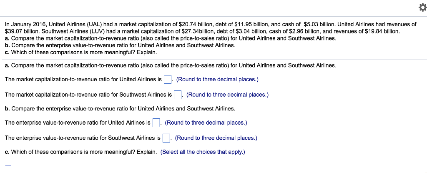Click the problem line starting "$39.07 billion. Southwest Airlines"

tap(202, 31)
